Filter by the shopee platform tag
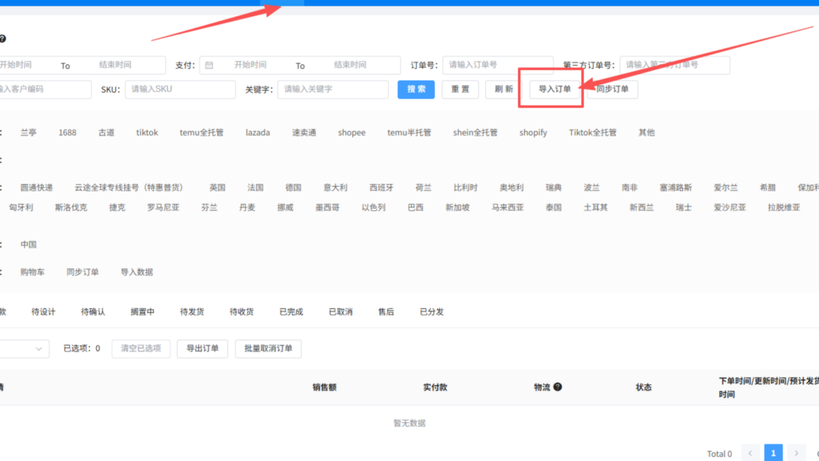 point(352,133)
